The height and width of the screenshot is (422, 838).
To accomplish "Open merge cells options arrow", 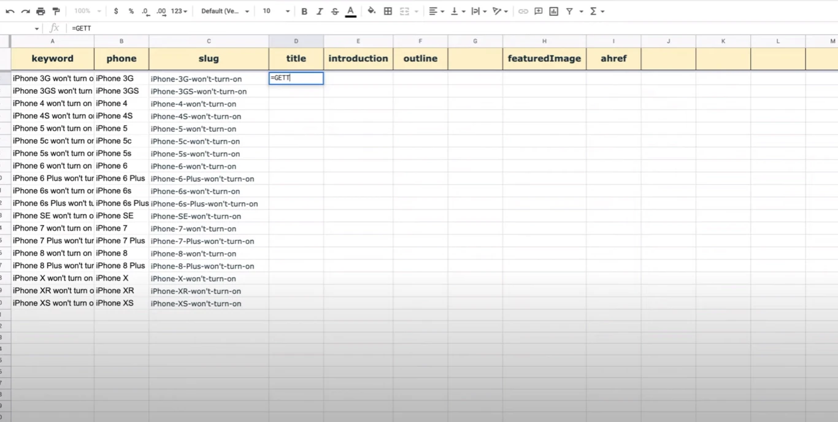I will coord(417,12).
